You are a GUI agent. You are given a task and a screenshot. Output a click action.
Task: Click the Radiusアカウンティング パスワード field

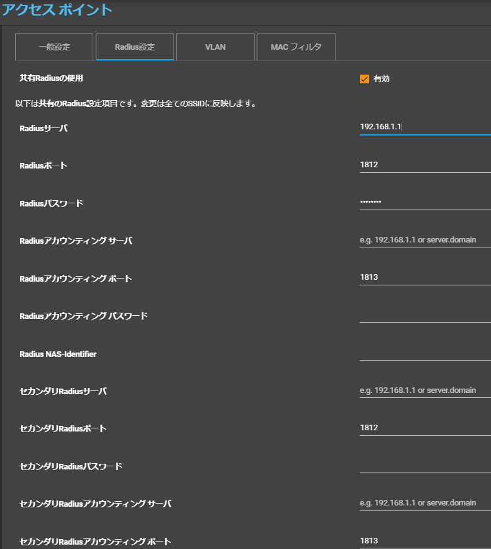[x=425, y=315]
